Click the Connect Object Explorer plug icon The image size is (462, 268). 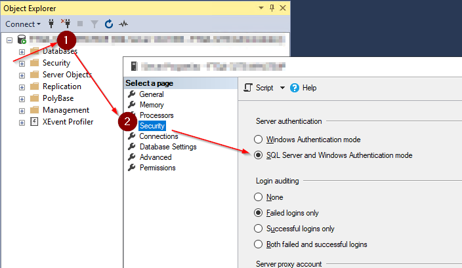click(x=51, y=24)
